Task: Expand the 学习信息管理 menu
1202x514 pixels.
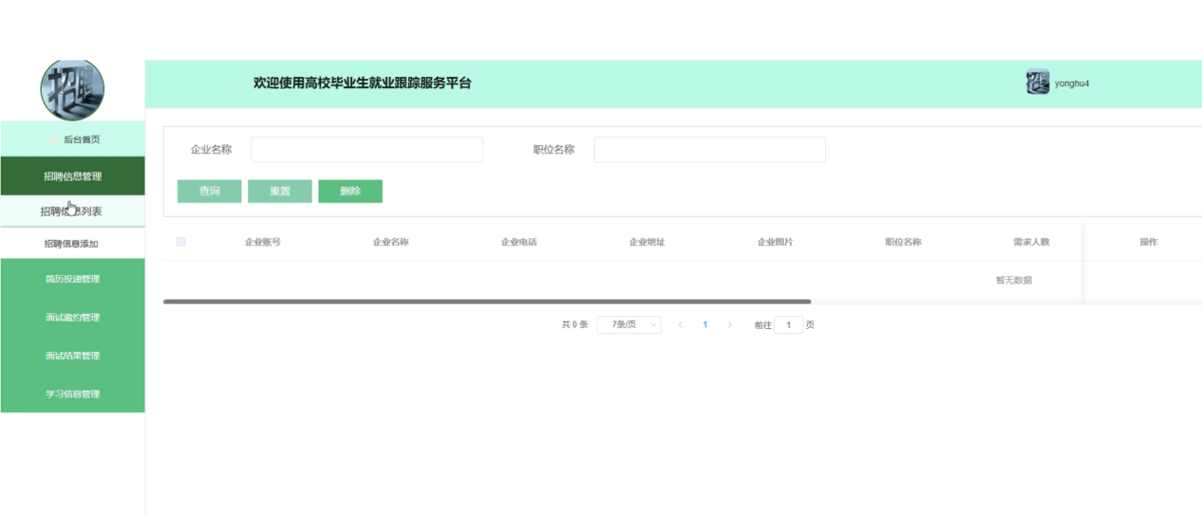Action: point(72,394)
